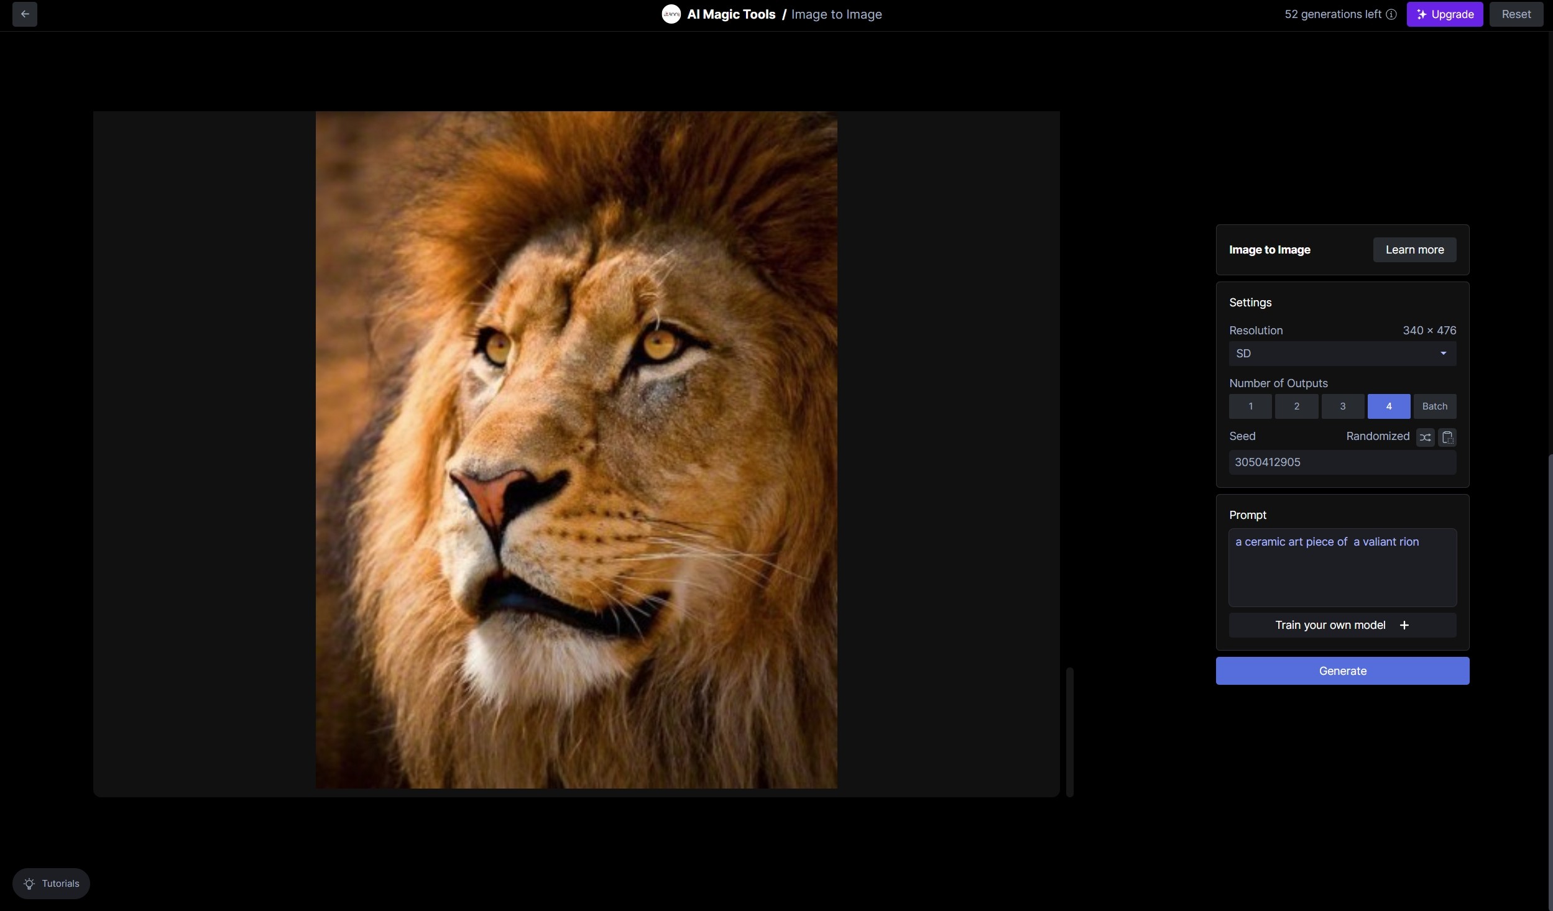Viewport: 1553px width, 911px height.
Task: Set number of outputs to 2
Action: pos(1296,406)
